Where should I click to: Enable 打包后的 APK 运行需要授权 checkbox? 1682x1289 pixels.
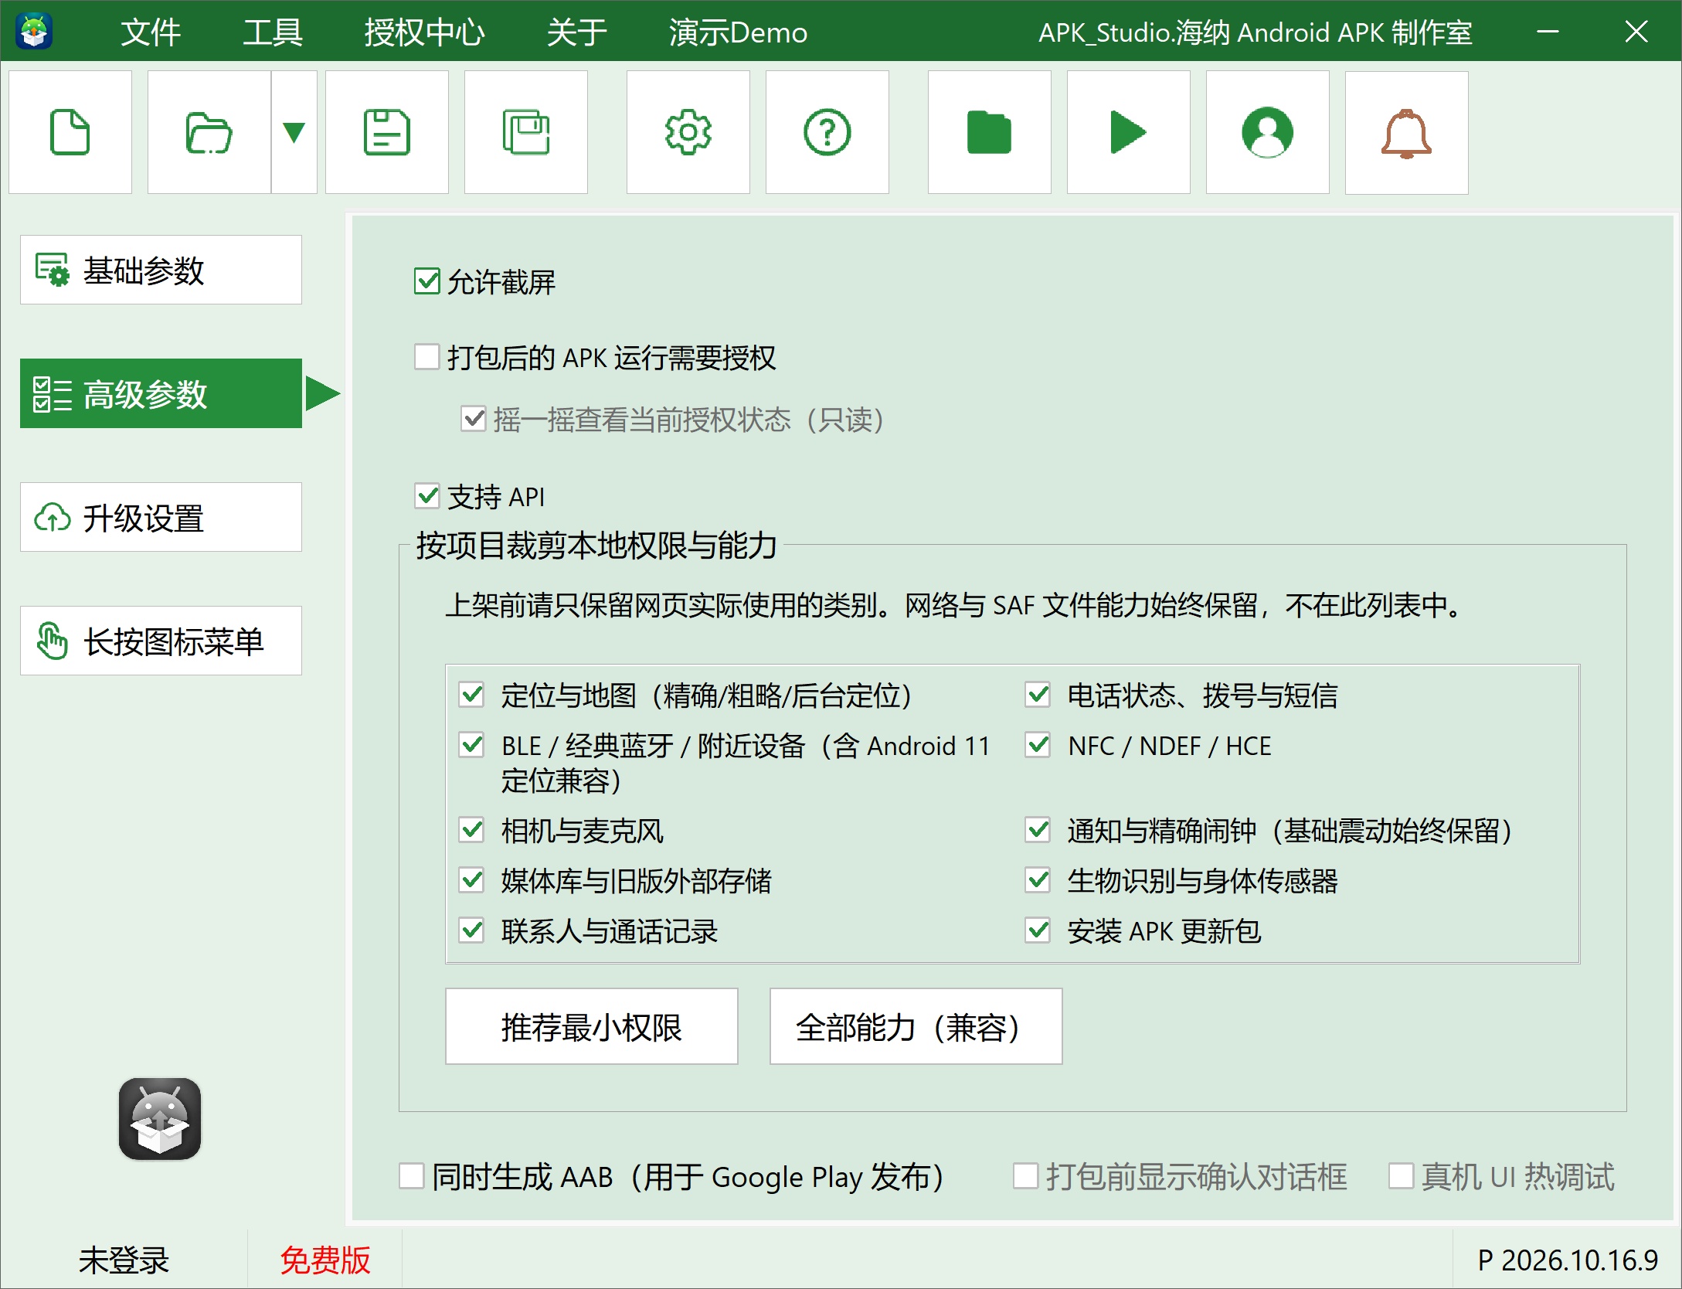427,357
